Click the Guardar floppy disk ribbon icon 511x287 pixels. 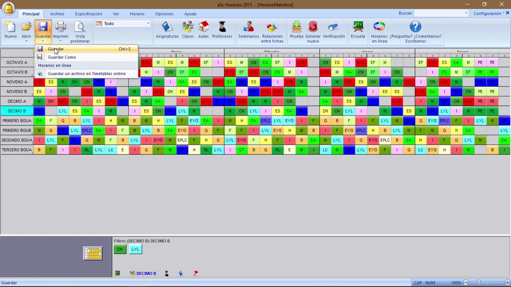pyautogui.click(x=43, y=27)
